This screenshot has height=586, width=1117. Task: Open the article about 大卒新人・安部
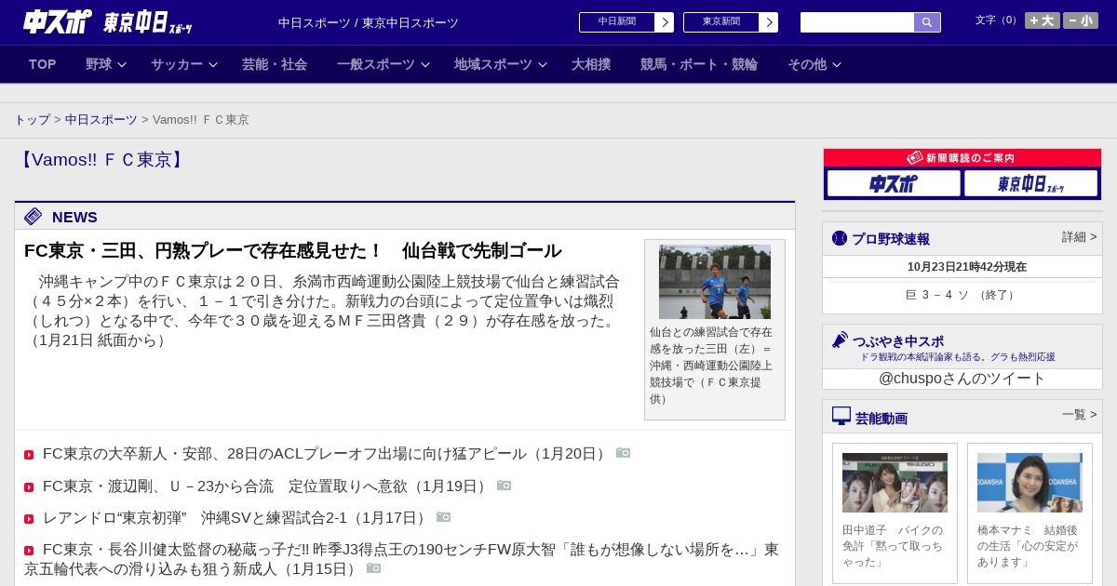pos(325,454)
